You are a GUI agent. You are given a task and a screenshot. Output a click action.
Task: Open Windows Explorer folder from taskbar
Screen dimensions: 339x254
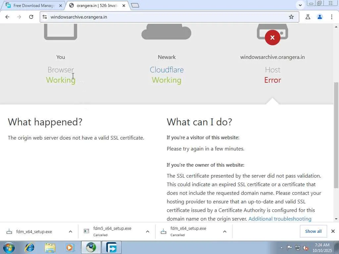point(50,247)
